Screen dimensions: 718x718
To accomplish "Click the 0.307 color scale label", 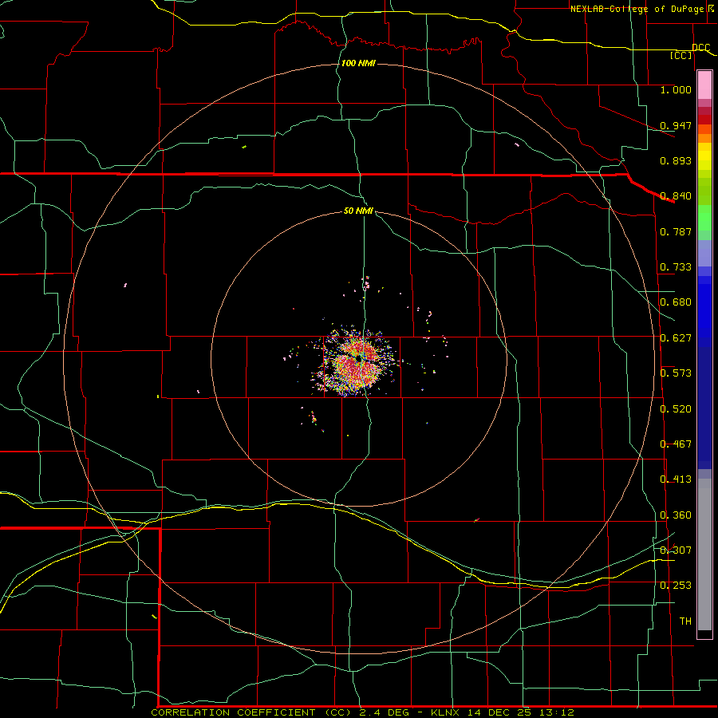I will tap(676, 550).
